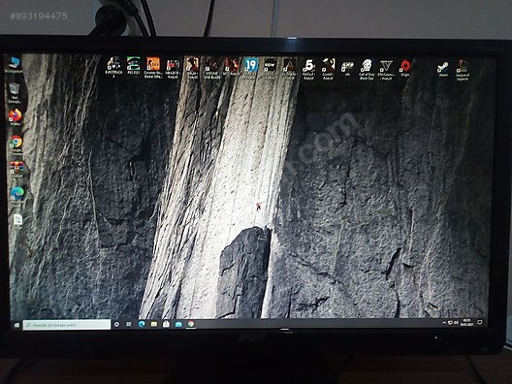Open the Microsoft Edge desktop shortcut
This screenshot has width=512, height=384.
[16, 196]
